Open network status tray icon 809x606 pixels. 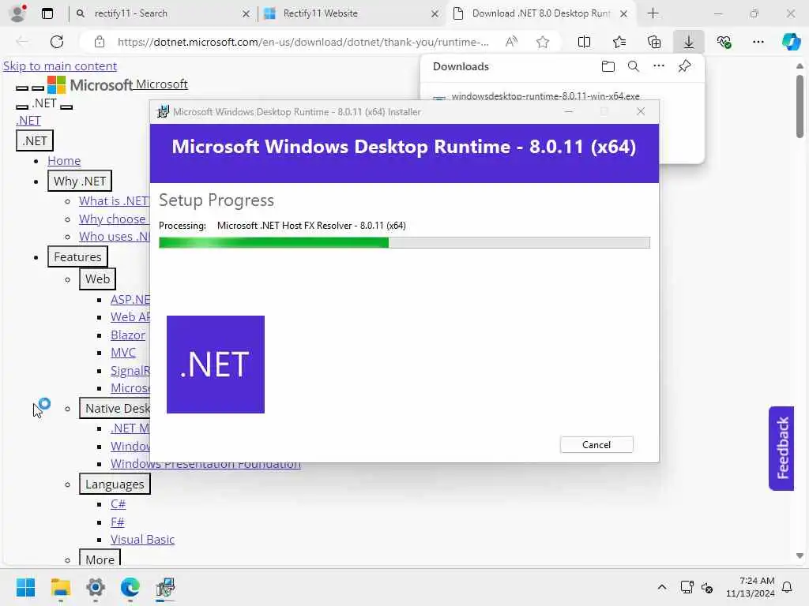[687, 587]
